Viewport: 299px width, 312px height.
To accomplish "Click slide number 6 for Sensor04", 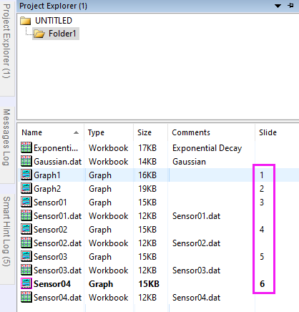I will click(x=262, y=284).
